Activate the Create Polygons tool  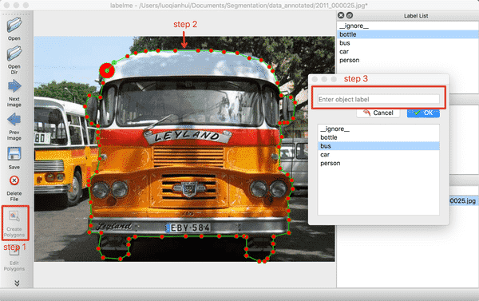click(x=14, y=223)
